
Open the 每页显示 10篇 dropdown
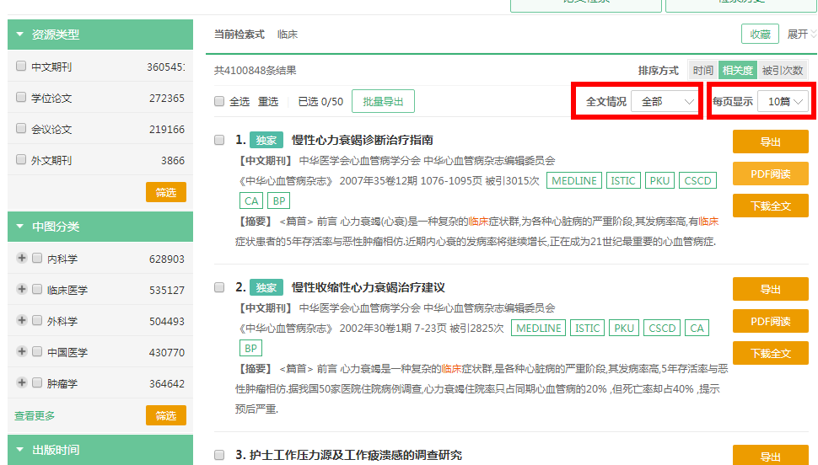pyautogui.click(x=783, y=102)
